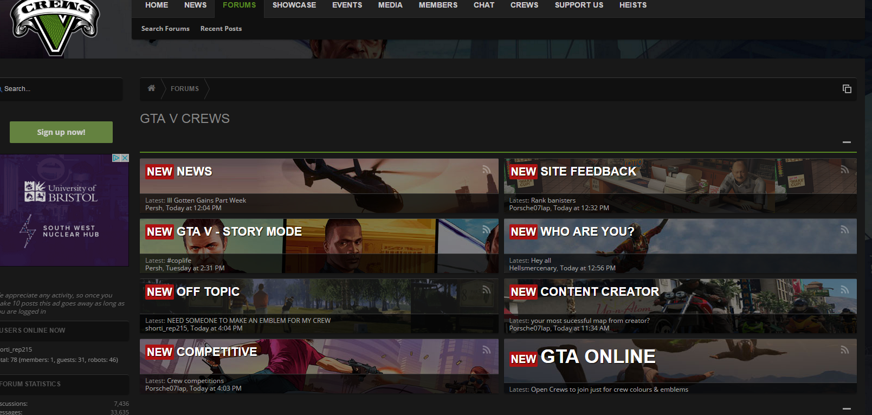Click into the Search input field

(60, 89)
